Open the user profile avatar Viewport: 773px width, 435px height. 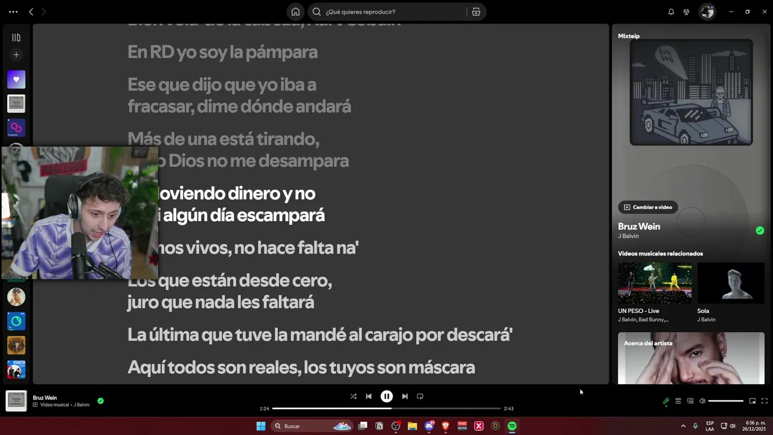pyautogui.click(x=707, y=11)
